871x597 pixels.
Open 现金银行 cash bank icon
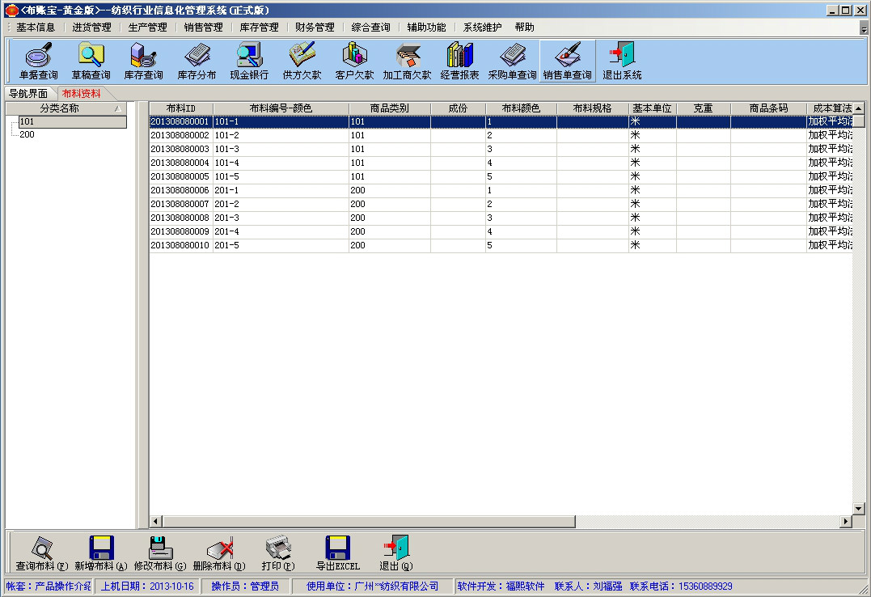pyautogui.click(x=249, y=61)
